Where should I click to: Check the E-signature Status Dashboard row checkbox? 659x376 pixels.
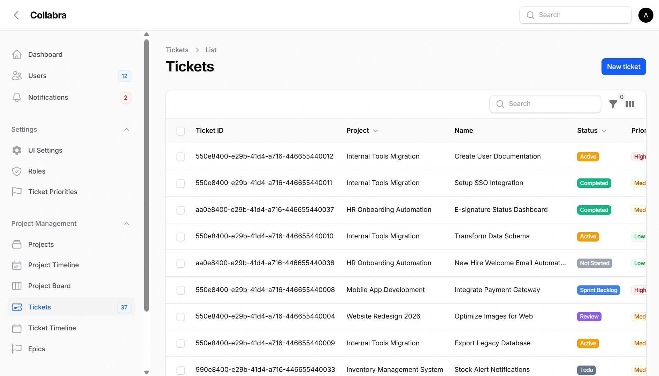tap(181, 210)
